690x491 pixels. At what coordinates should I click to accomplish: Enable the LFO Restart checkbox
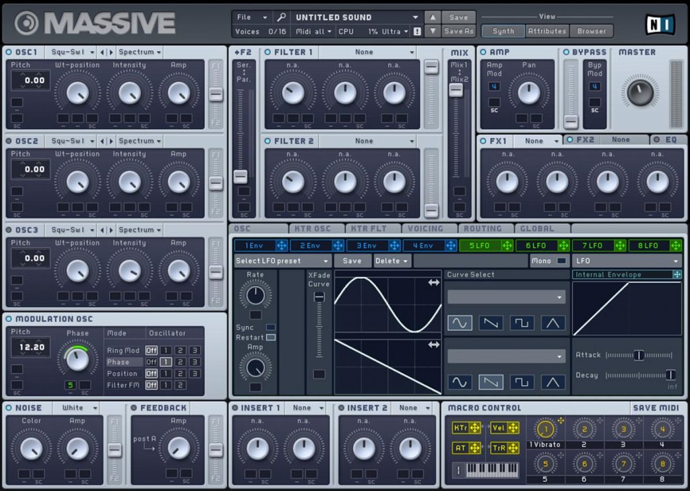point(271,337)
